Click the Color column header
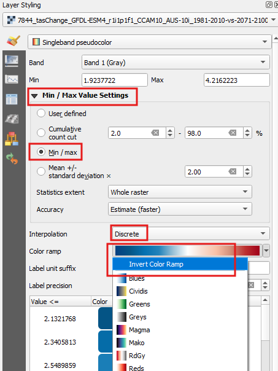This screenshot has width=278, height=371. (x=102, y=301)
